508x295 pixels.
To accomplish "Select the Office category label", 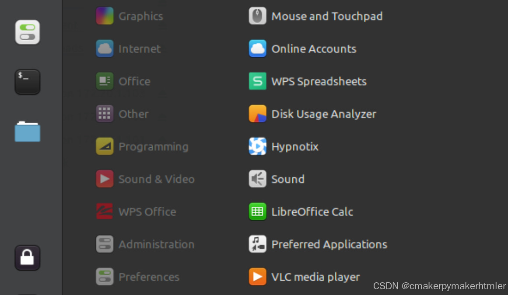I will (x=134, y=82).
